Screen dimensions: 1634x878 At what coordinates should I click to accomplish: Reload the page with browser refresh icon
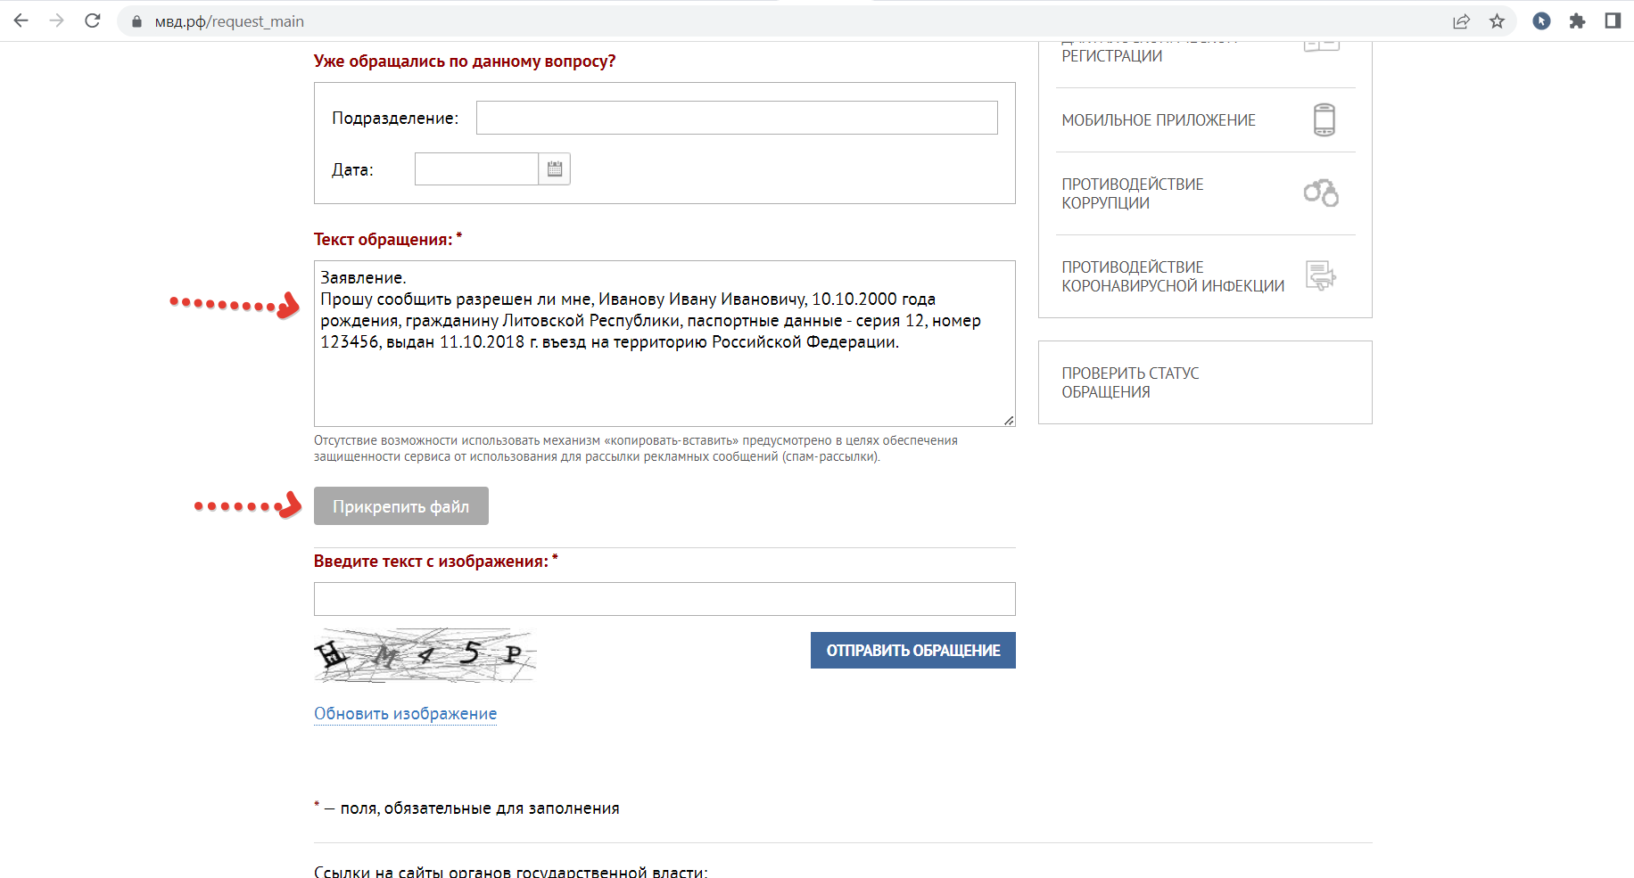(93, 21)
